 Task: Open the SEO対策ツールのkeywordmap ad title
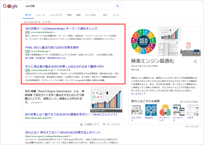tap(61, 29)
